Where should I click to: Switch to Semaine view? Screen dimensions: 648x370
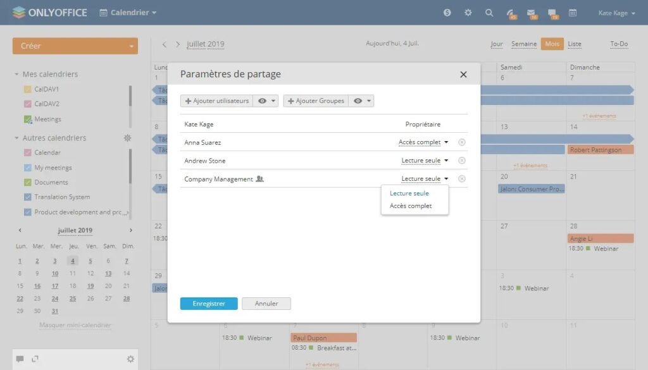(523, 44)
